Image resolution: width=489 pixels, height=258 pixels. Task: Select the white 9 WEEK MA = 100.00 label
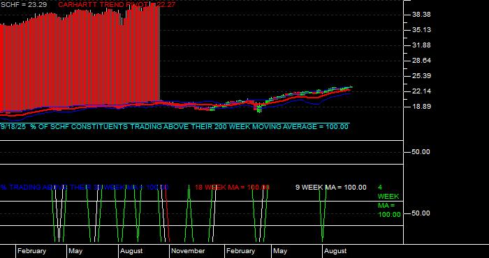point(331,188)
